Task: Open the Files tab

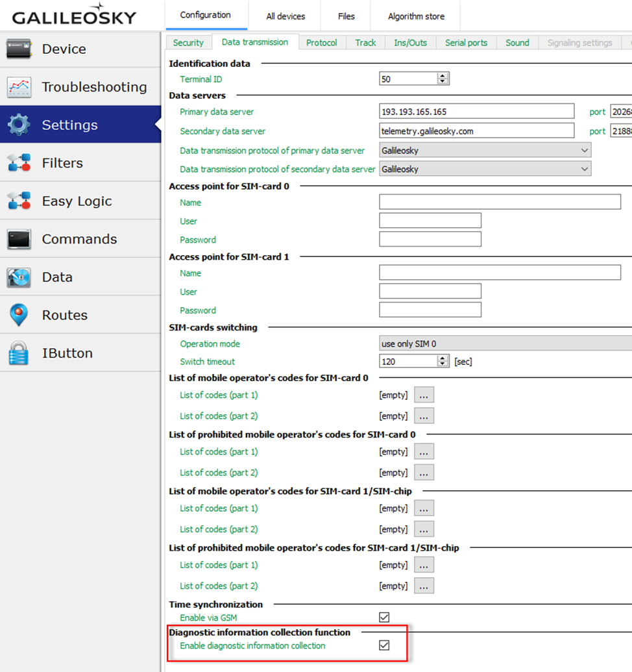Action: 346,16
